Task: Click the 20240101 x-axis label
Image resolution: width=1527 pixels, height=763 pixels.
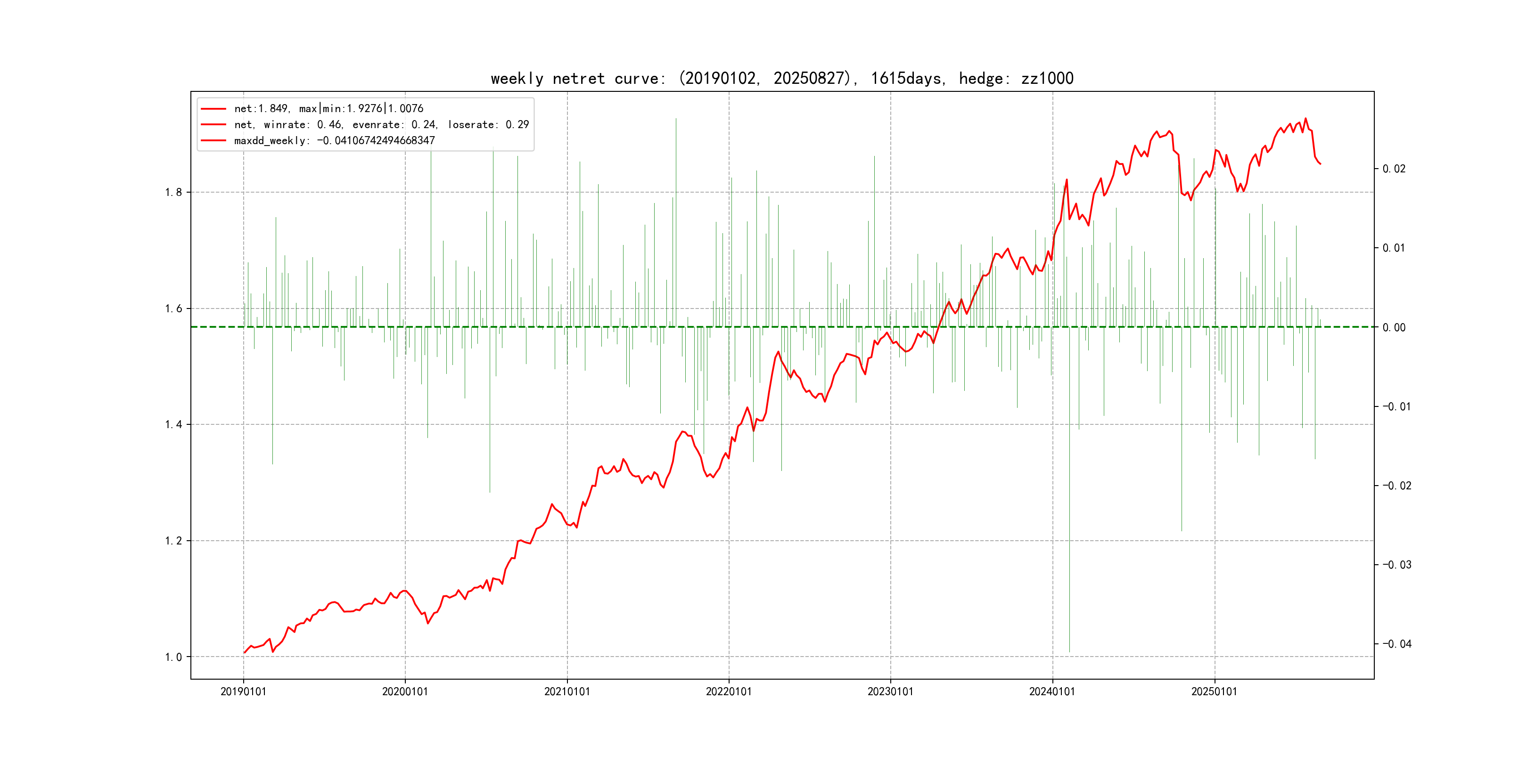Action: click(x=1052, y=691)
